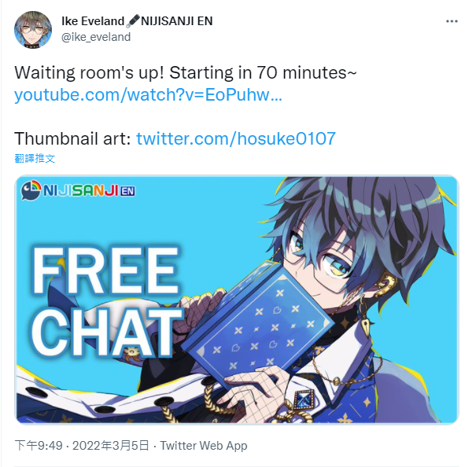The width and height of the screenshot is (472, 467).
Task: Click the pen emoji beside Ike Eveland
Action: pos(132,21)
